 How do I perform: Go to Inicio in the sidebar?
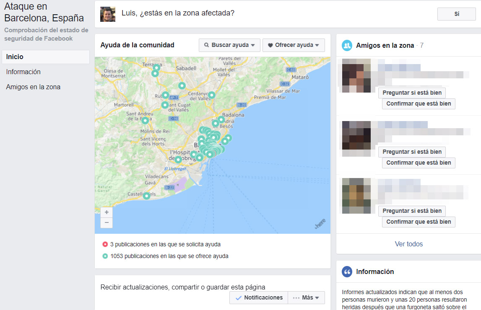click(x=46, y=57)
